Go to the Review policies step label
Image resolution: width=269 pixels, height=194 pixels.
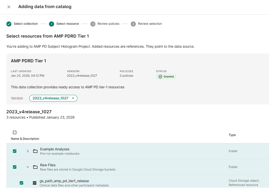click(109, 24)
